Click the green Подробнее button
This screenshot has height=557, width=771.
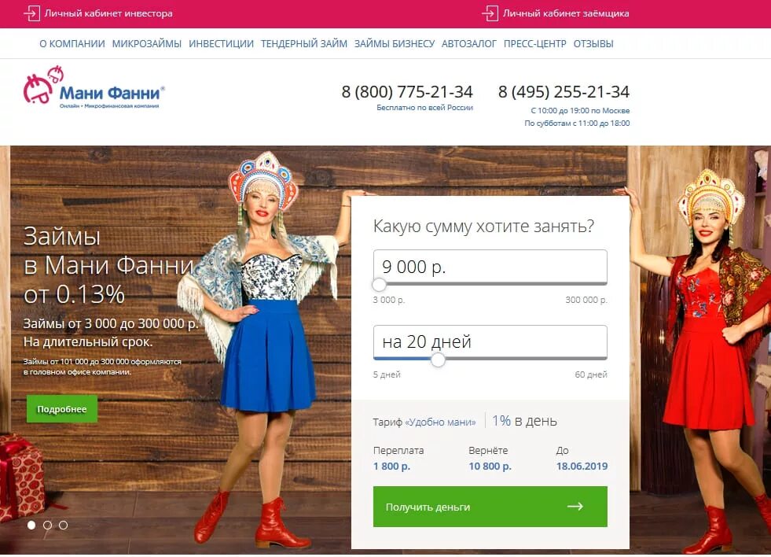(62, 409)
